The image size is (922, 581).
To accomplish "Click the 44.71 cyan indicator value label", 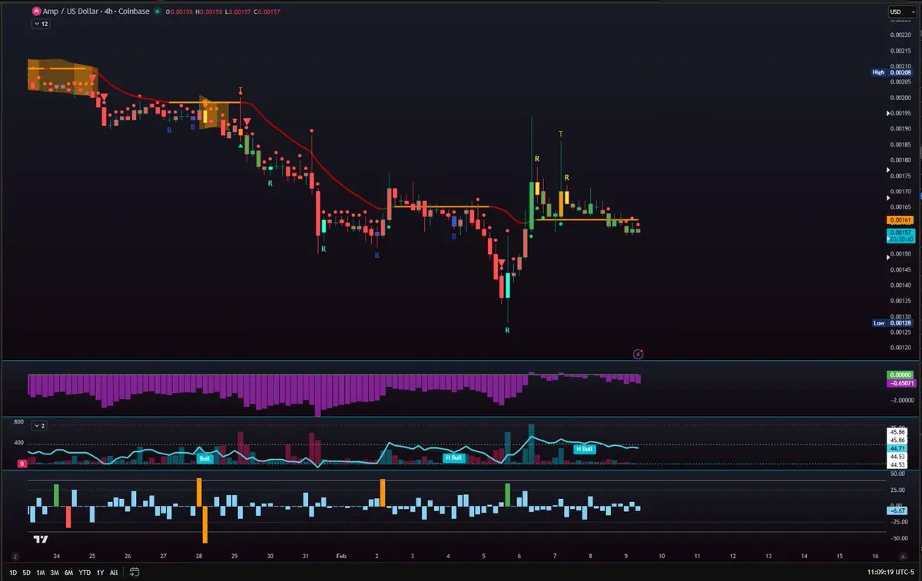I will pyautogui.click(x=899, y=447).
